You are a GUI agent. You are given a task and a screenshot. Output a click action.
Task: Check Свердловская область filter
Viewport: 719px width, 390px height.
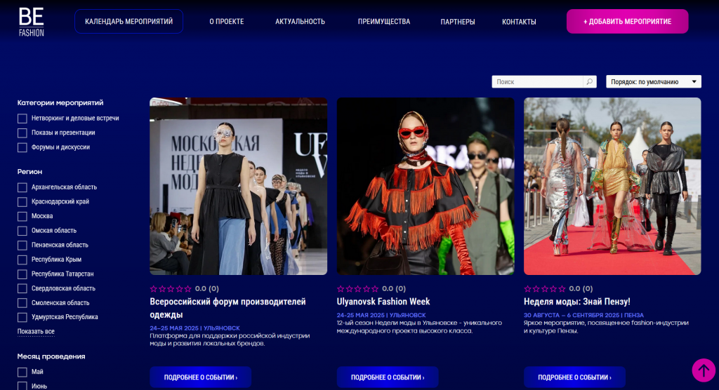[x=22, y=289]
